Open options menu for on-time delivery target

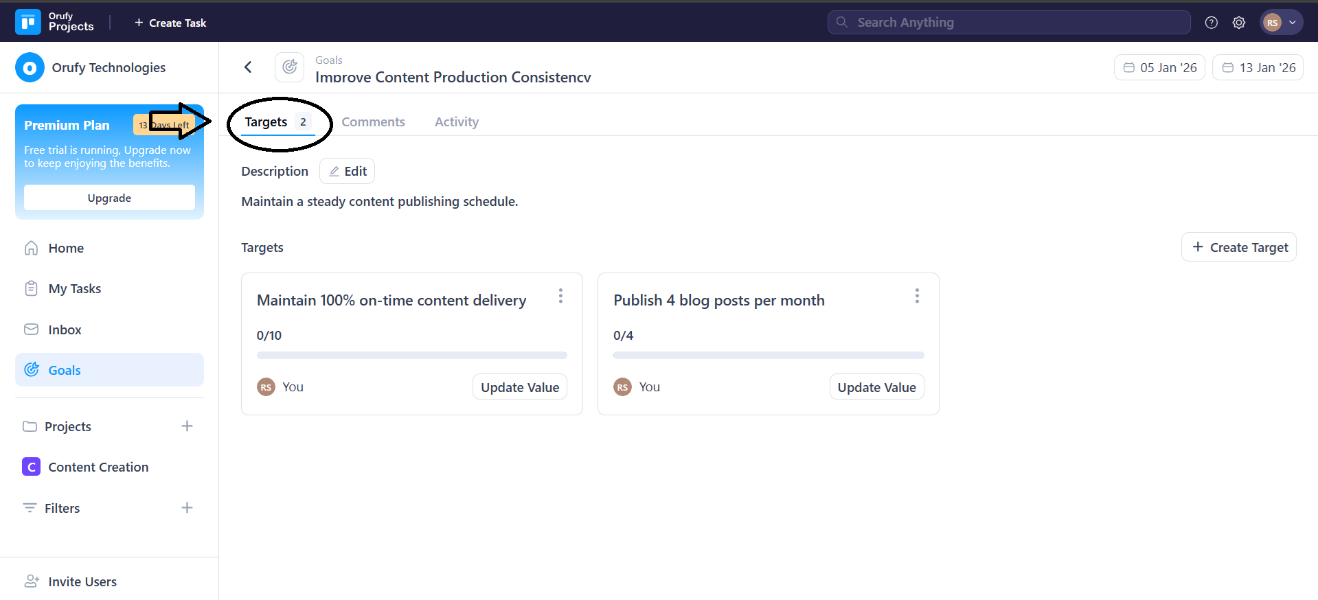(560, 296)
